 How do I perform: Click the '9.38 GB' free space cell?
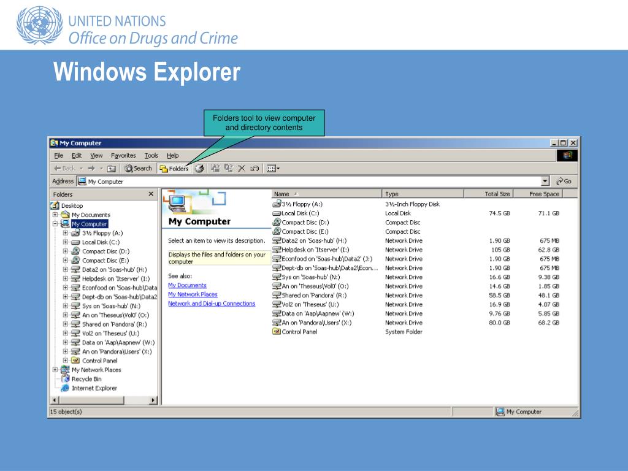[x=549, y=277]
